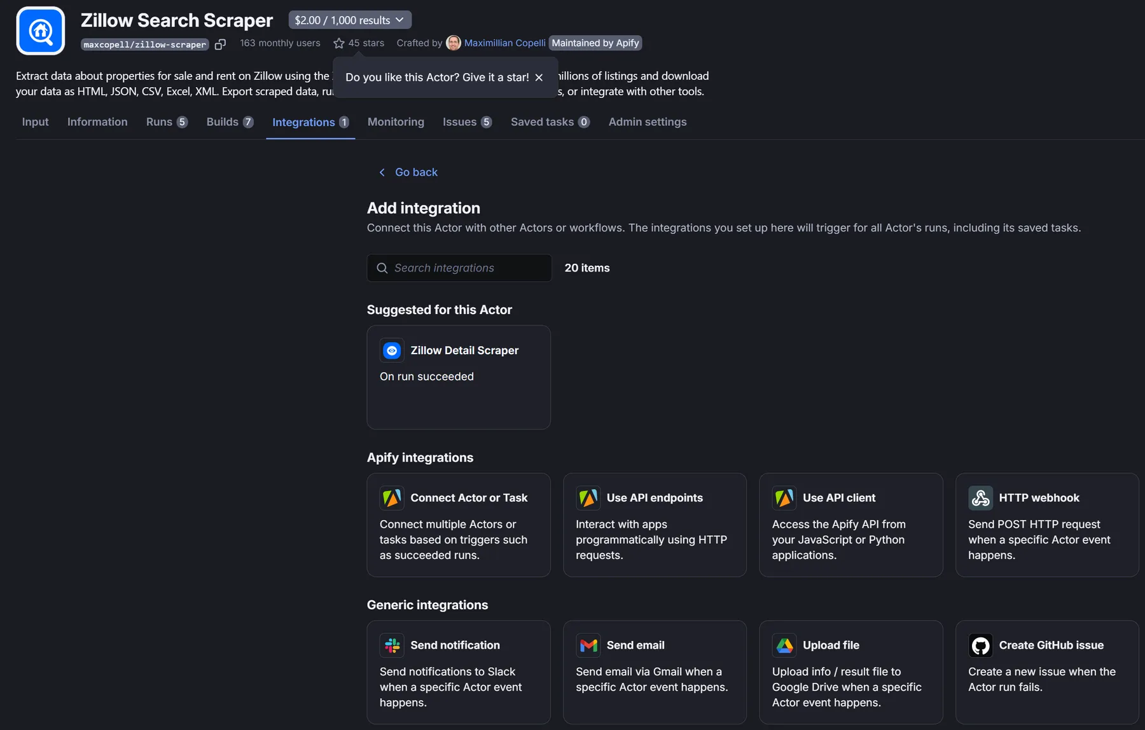This screenshot has height=730, width=1145.
Task: Select the Send email card title
Action: coord(635,645)
